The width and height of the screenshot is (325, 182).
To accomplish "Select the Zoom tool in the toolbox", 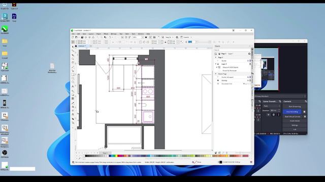I will tap(73, 59).
